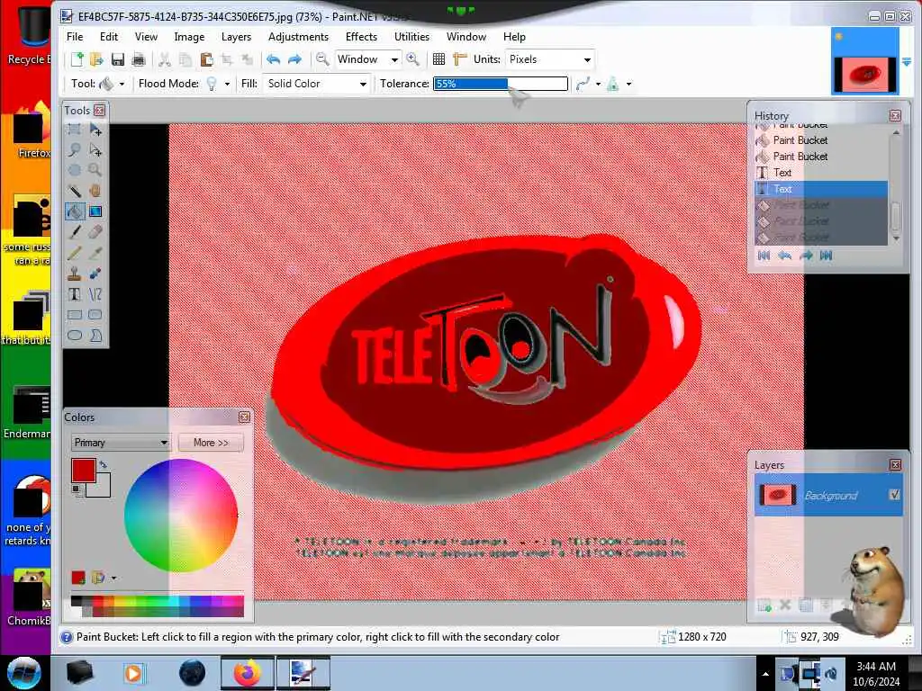Screen dimensions: 922x691
Task: Select the Move Selected Pixels tool
Action: point(95,130)
